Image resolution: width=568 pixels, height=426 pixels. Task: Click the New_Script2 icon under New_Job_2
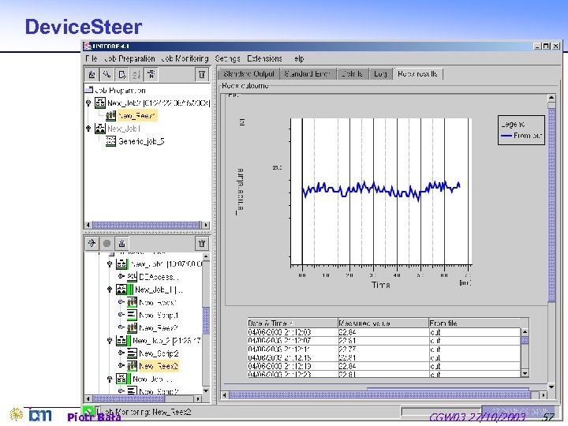[132, 353]
